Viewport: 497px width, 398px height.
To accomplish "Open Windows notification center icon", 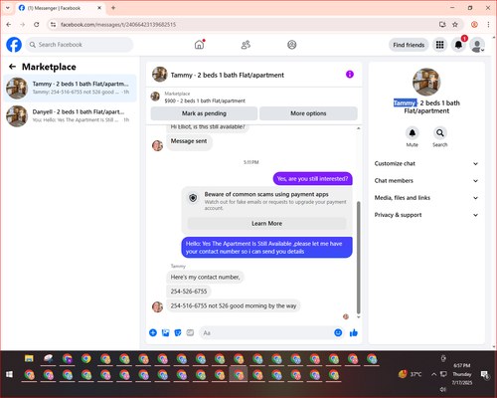I will tap(485, 375).
